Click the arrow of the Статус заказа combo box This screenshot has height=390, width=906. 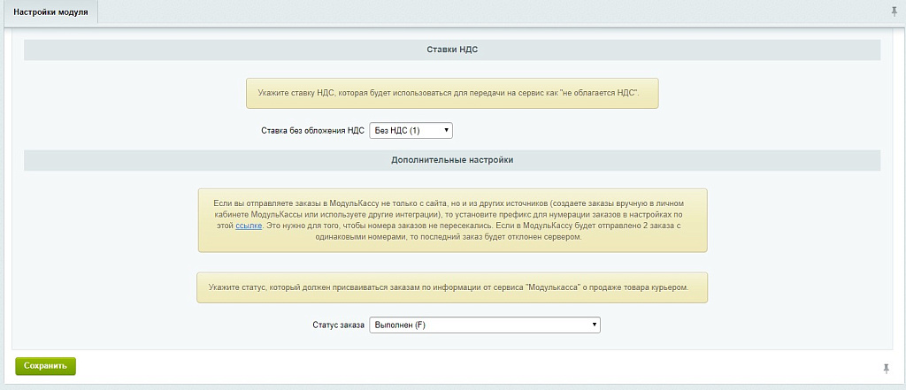tap(594, 325)
